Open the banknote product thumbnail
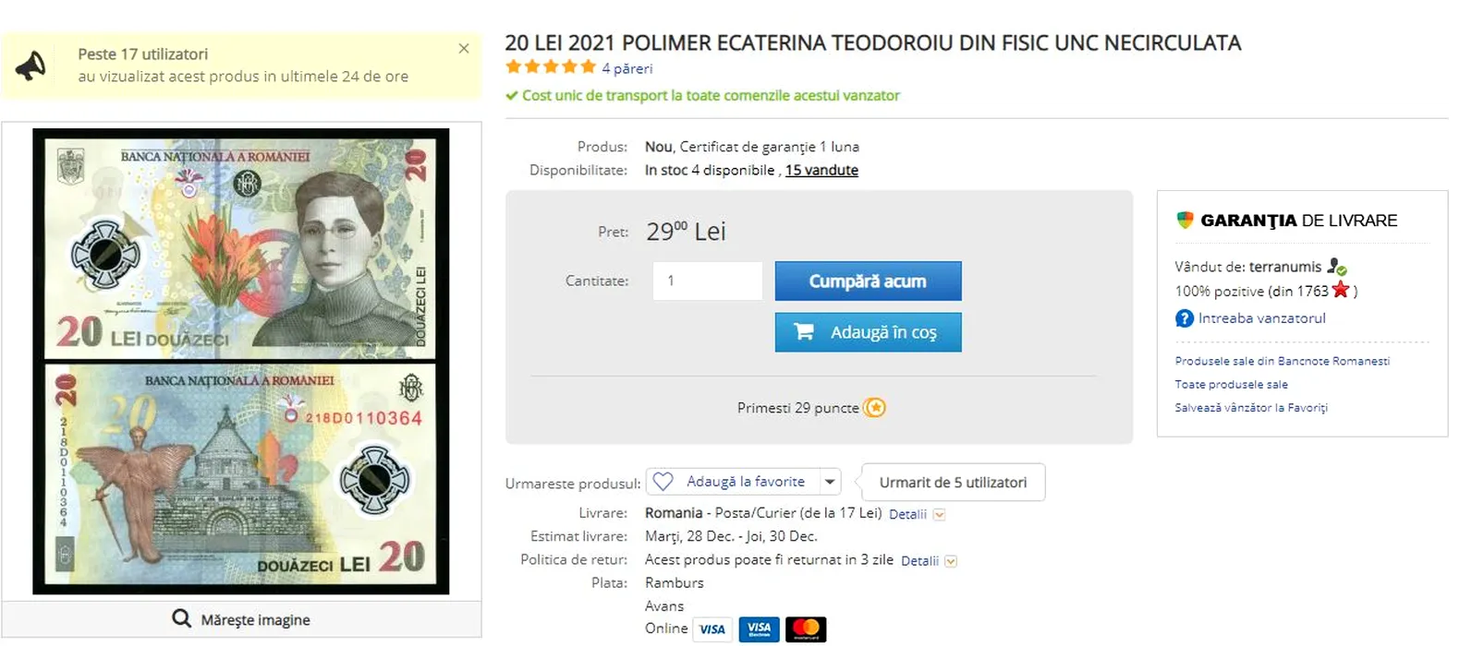 tap(241, 361)
